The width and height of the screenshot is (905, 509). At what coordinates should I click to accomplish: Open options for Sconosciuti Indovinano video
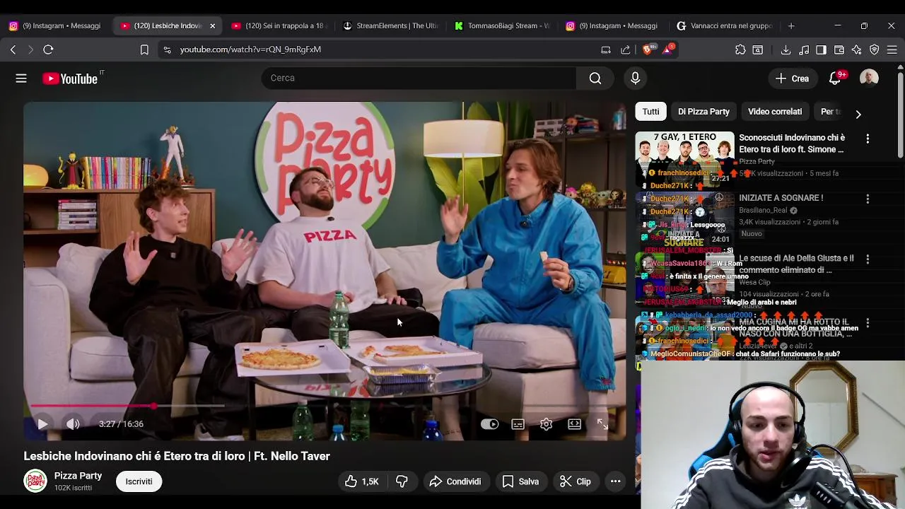pyautogui.click(x=868, y=139)
